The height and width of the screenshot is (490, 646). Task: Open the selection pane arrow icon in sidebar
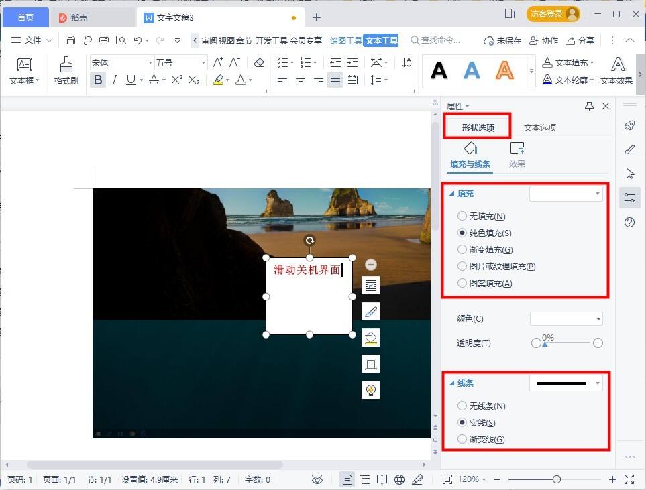coord(629,174)
